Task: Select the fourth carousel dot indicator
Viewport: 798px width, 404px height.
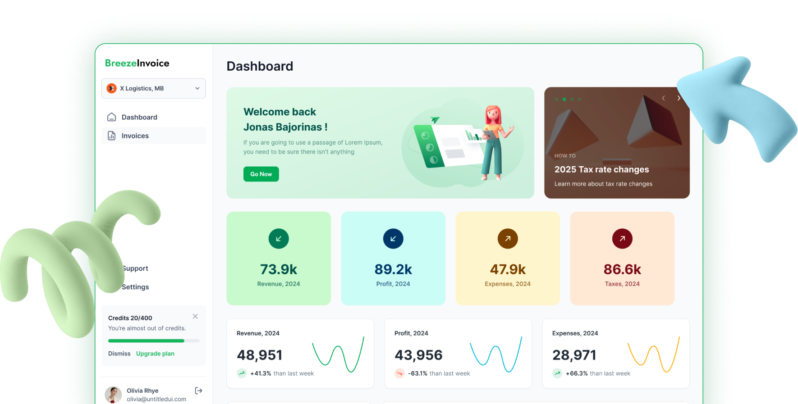Action: tap(579, 99)
